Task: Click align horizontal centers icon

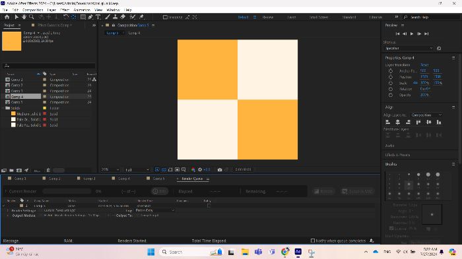Action: pos(398,122)
